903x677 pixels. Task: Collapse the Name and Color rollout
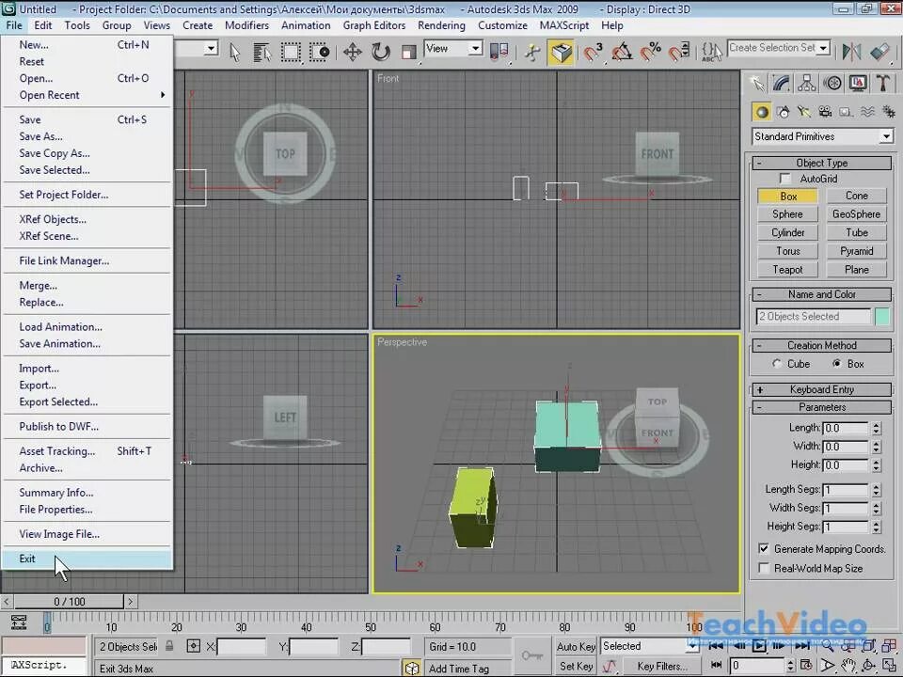822,294
